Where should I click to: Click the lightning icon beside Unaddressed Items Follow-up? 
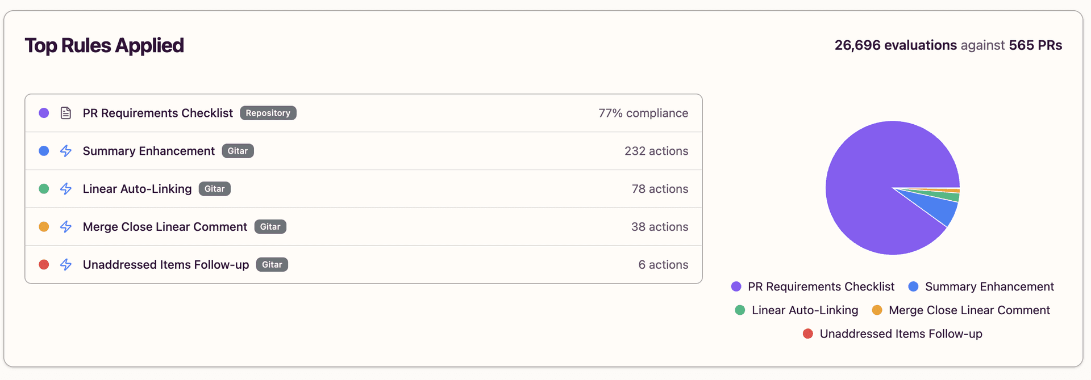click(65, 264)
